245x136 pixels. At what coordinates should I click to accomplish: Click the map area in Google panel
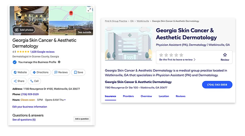point(71,13)
